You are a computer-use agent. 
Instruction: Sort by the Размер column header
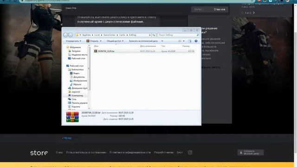(186, 46)
